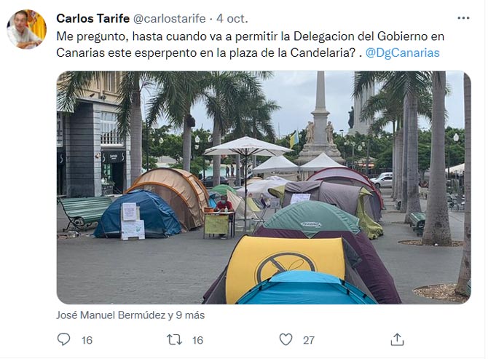Click the like count 27
This screenshot has height=359, width=488.
309,340
